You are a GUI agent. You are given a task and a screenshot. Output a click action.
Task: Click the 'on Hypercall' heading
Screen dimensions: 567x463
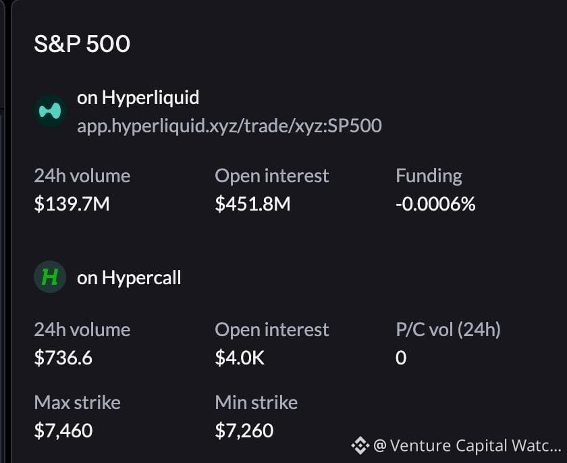(x=129, y=278)
